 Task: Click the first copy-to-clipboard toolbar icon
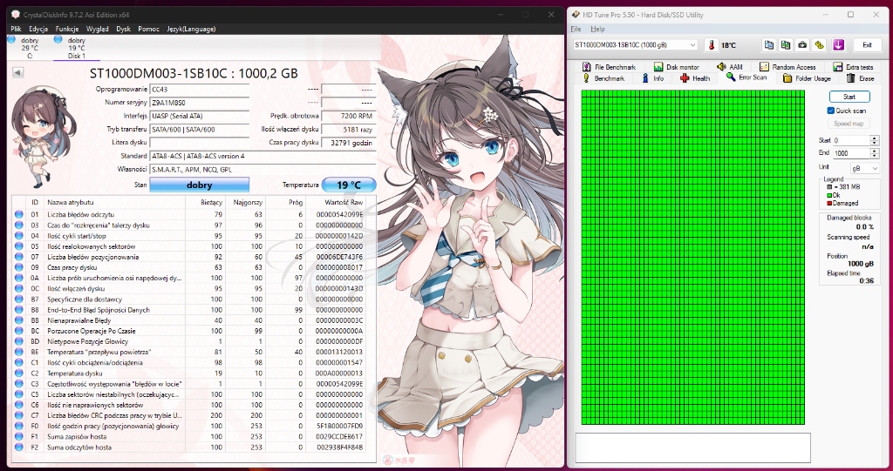pos(768,45)
